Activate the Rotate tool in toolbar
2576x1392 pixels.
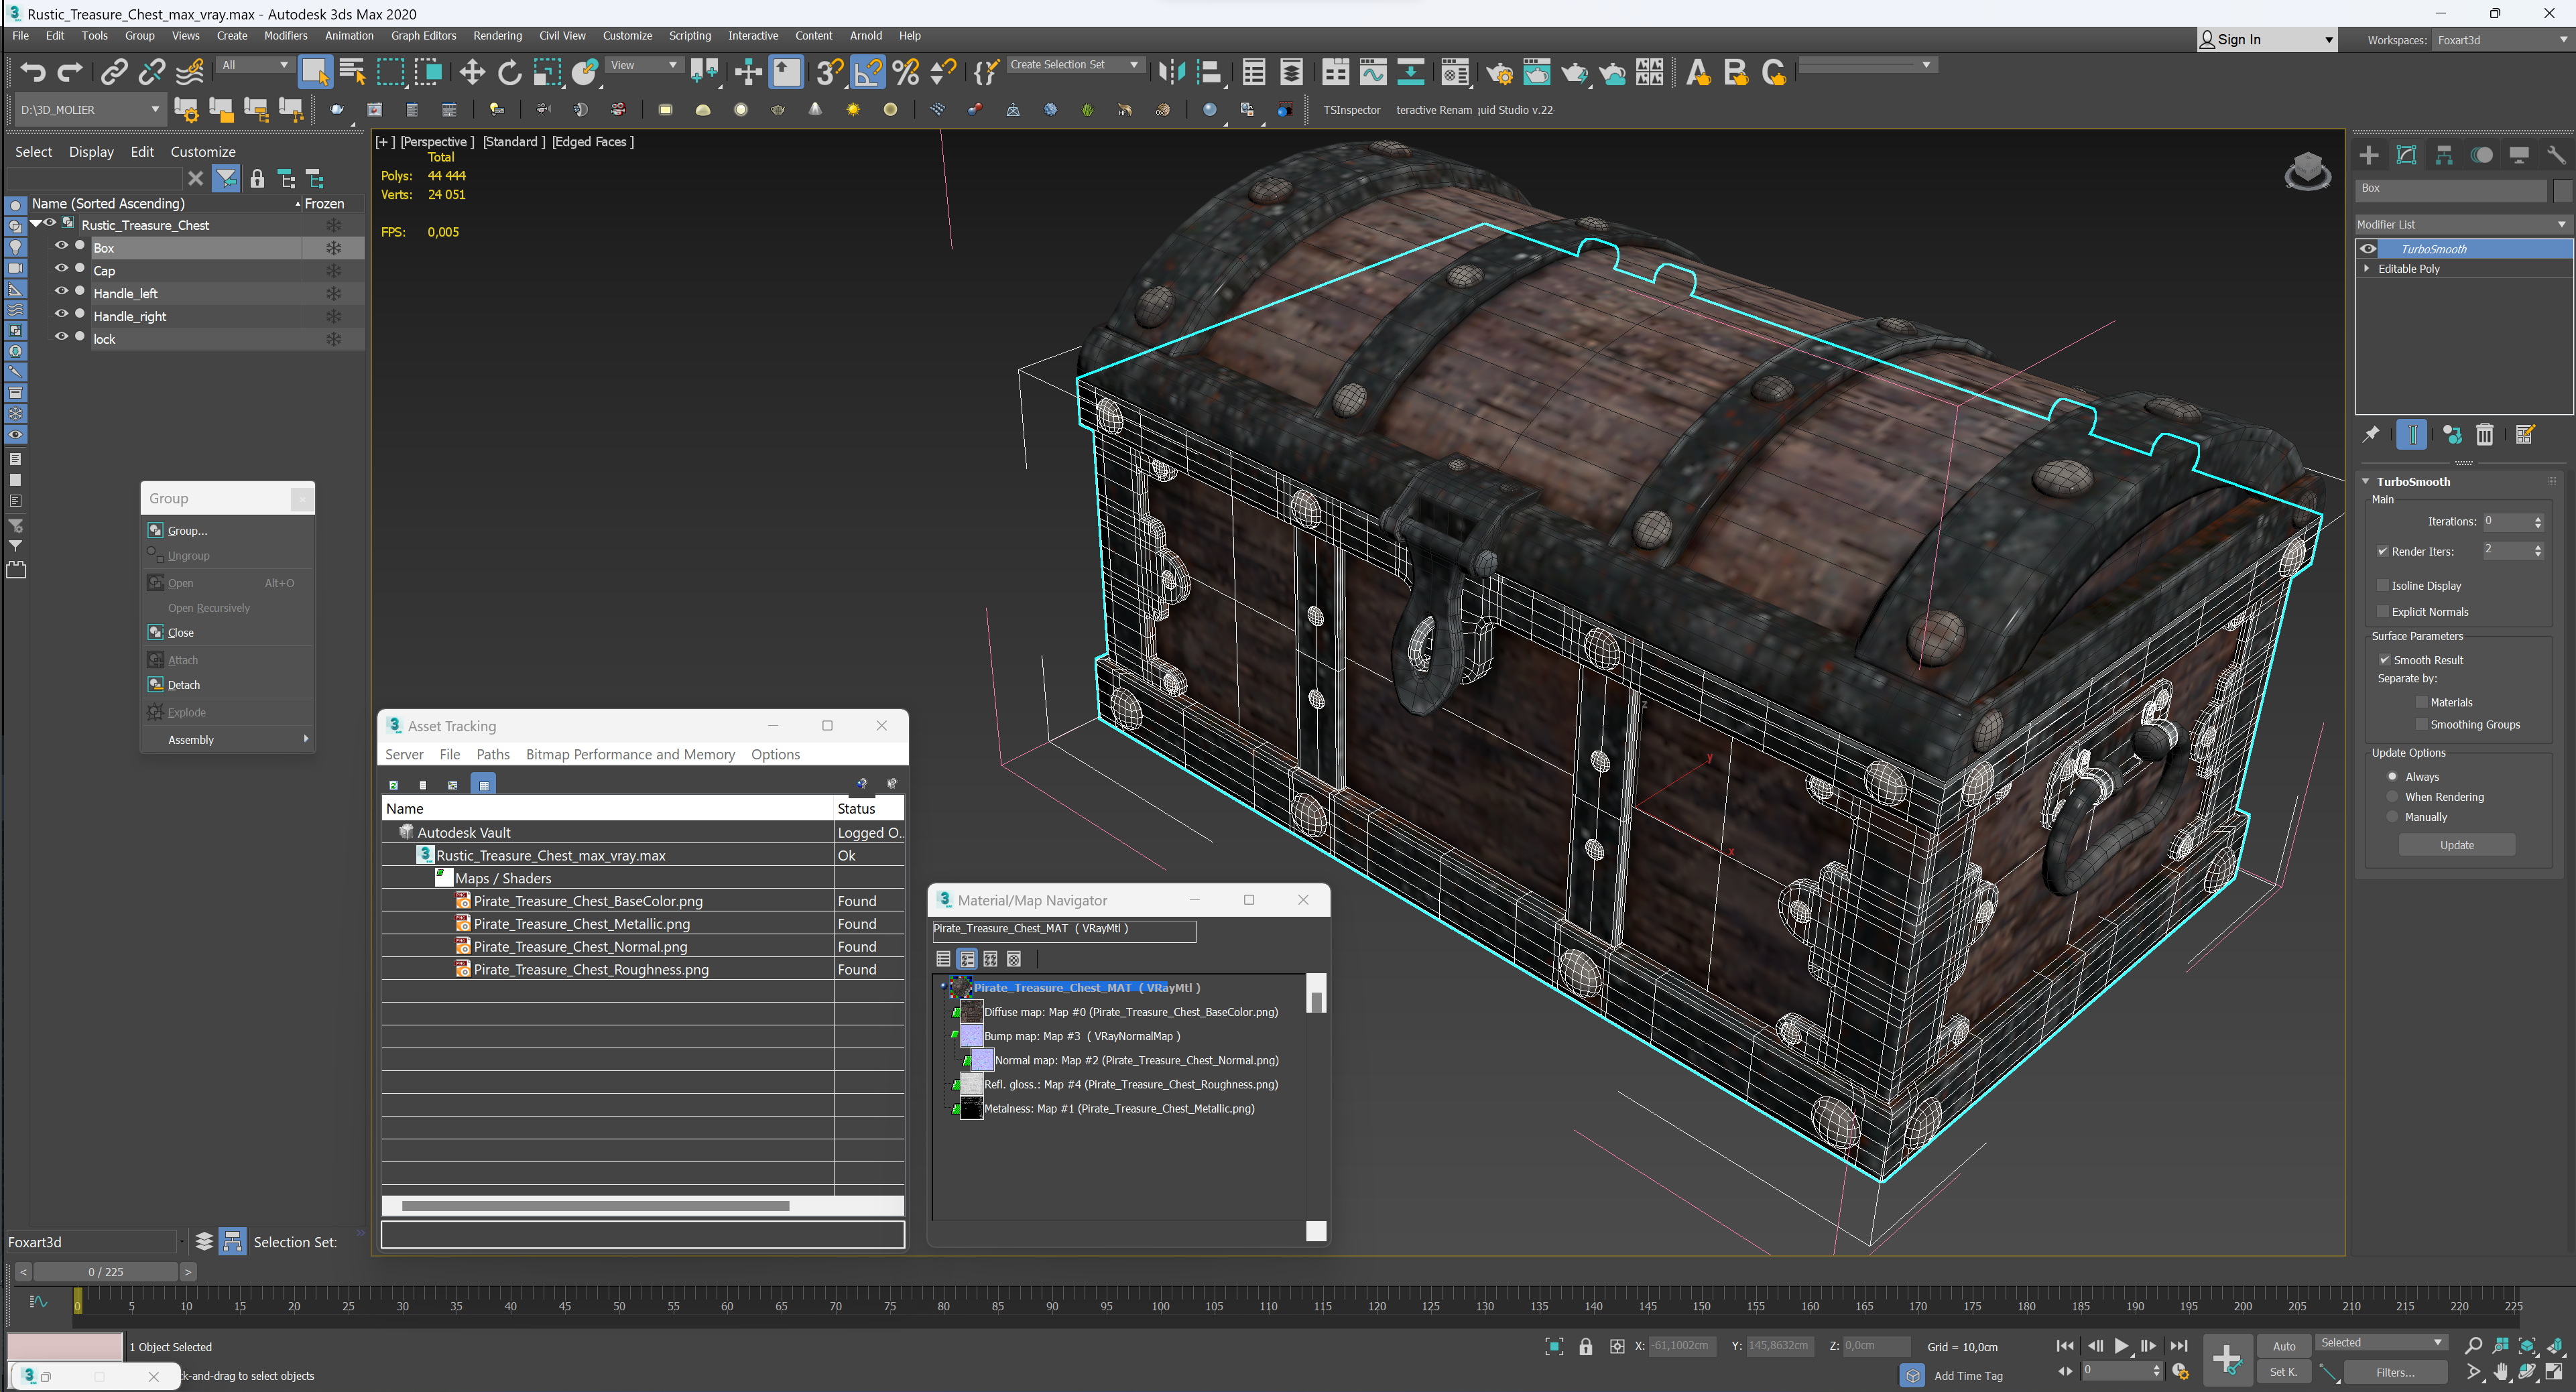click(510, 72)
